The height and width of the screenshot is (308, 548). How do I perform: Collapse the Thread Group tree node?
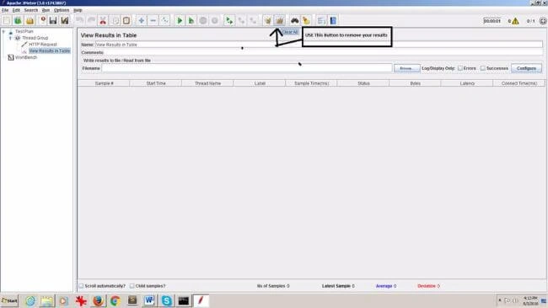(10, 38)
